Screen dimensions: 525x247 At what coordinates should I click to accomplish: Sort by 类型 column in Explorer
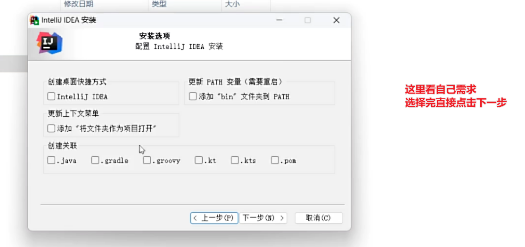click(x=159, y=4)
